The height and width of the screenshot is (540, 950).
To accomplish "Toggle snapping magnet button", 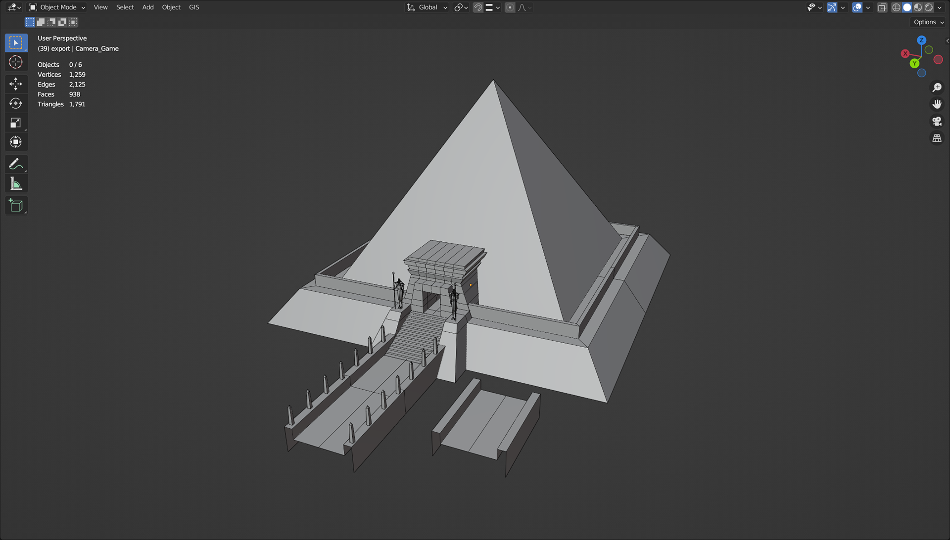I will coord(478,7).
